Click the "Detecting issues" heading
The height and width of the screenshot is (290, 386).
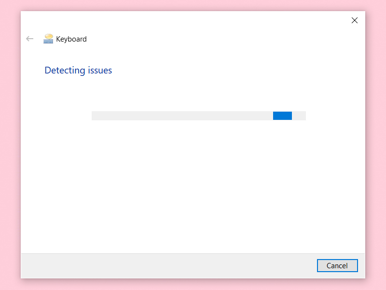[x=78, y=71]
